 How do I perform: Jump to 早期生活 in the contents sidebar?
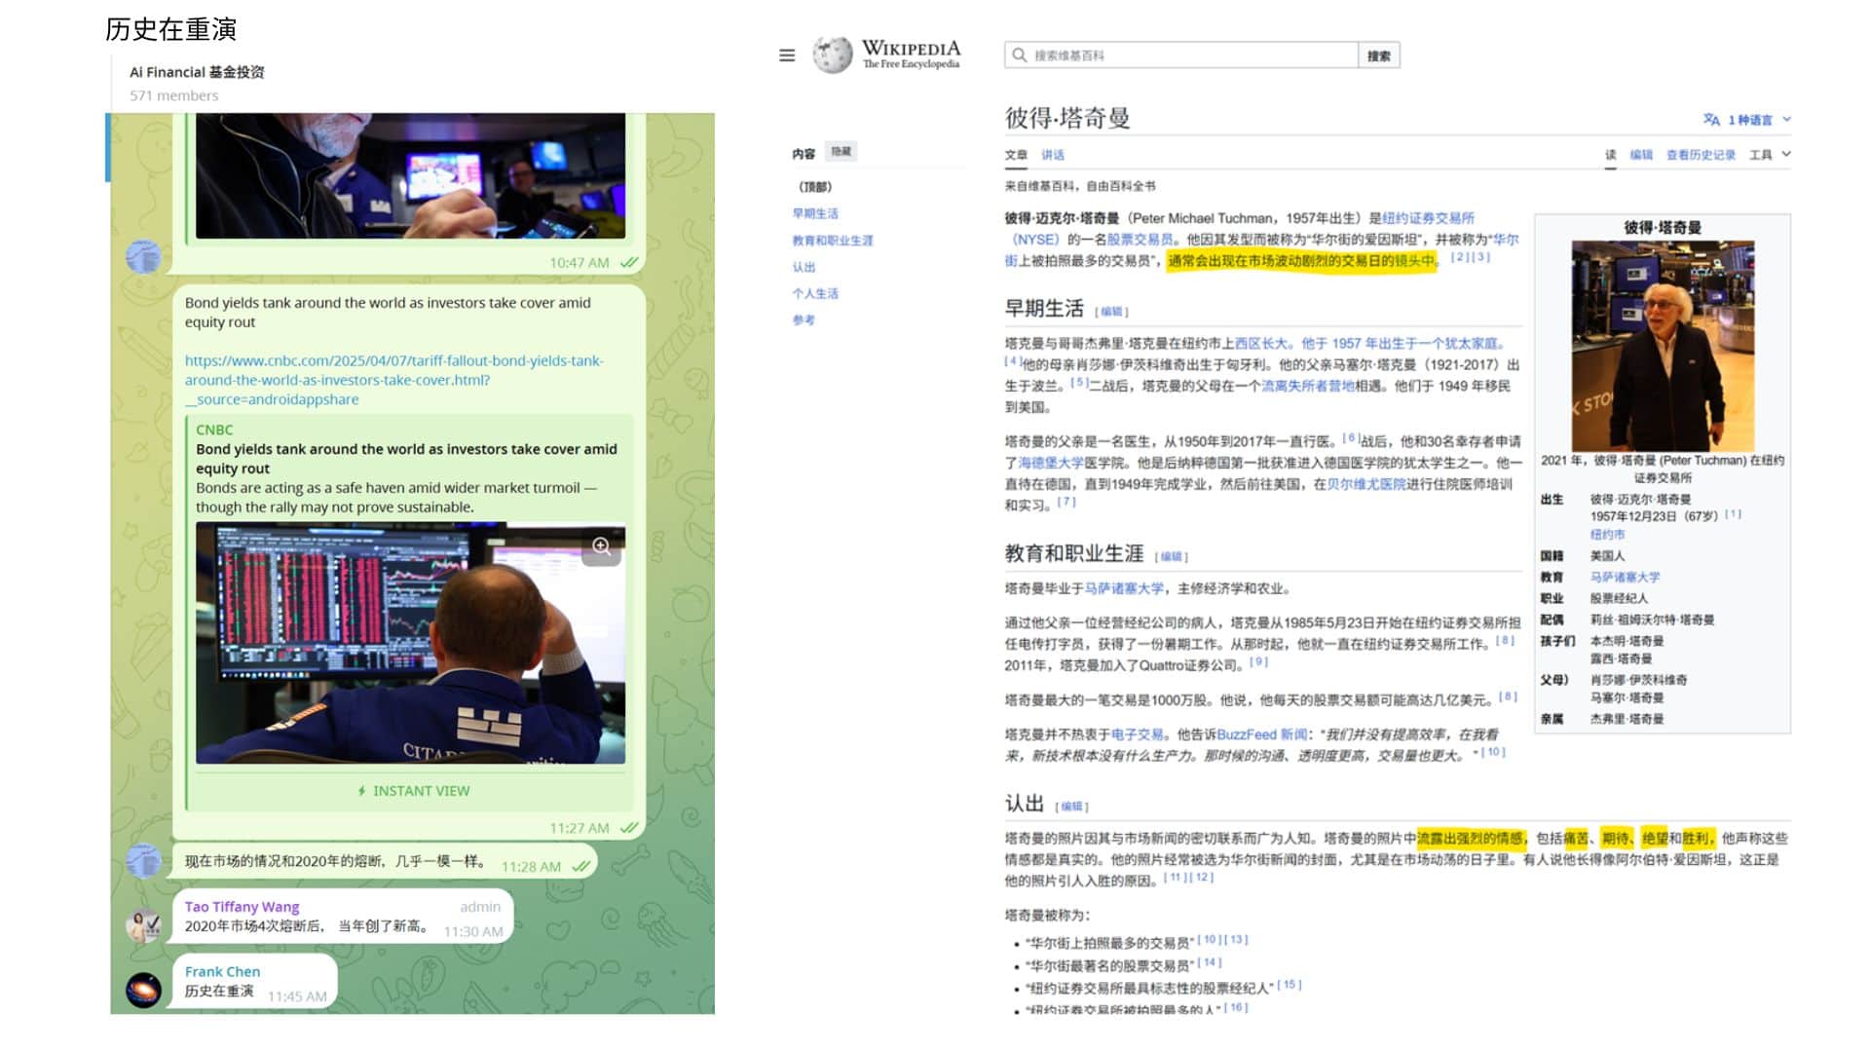point(815,213)
